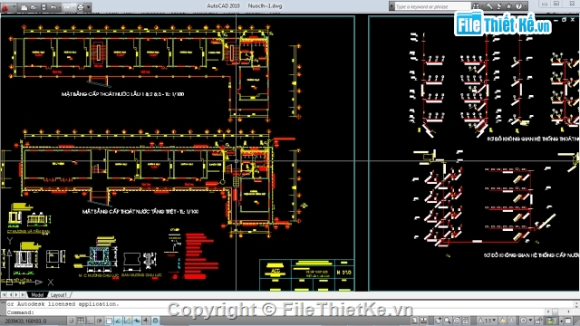
Task: Toggle Quick Properties in status bar
Action: (x=155, y=321)
